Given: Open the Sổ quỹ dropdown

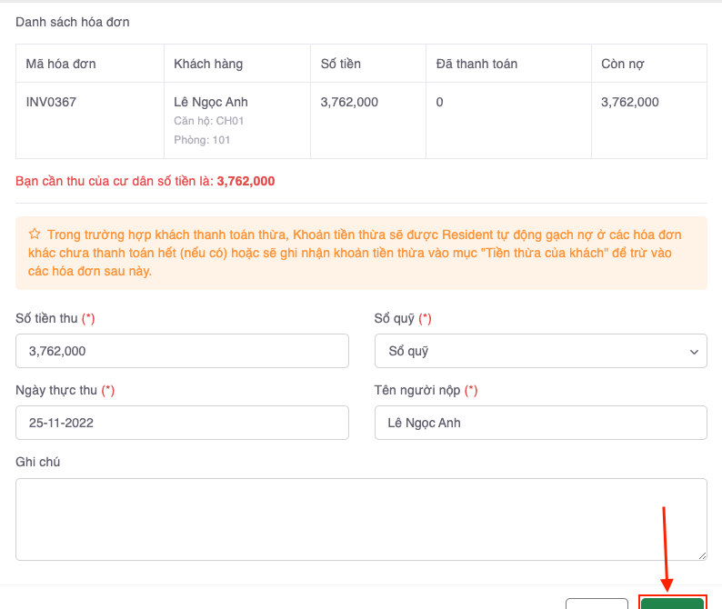Looking at the screenshot, I should tap(540, 351).
